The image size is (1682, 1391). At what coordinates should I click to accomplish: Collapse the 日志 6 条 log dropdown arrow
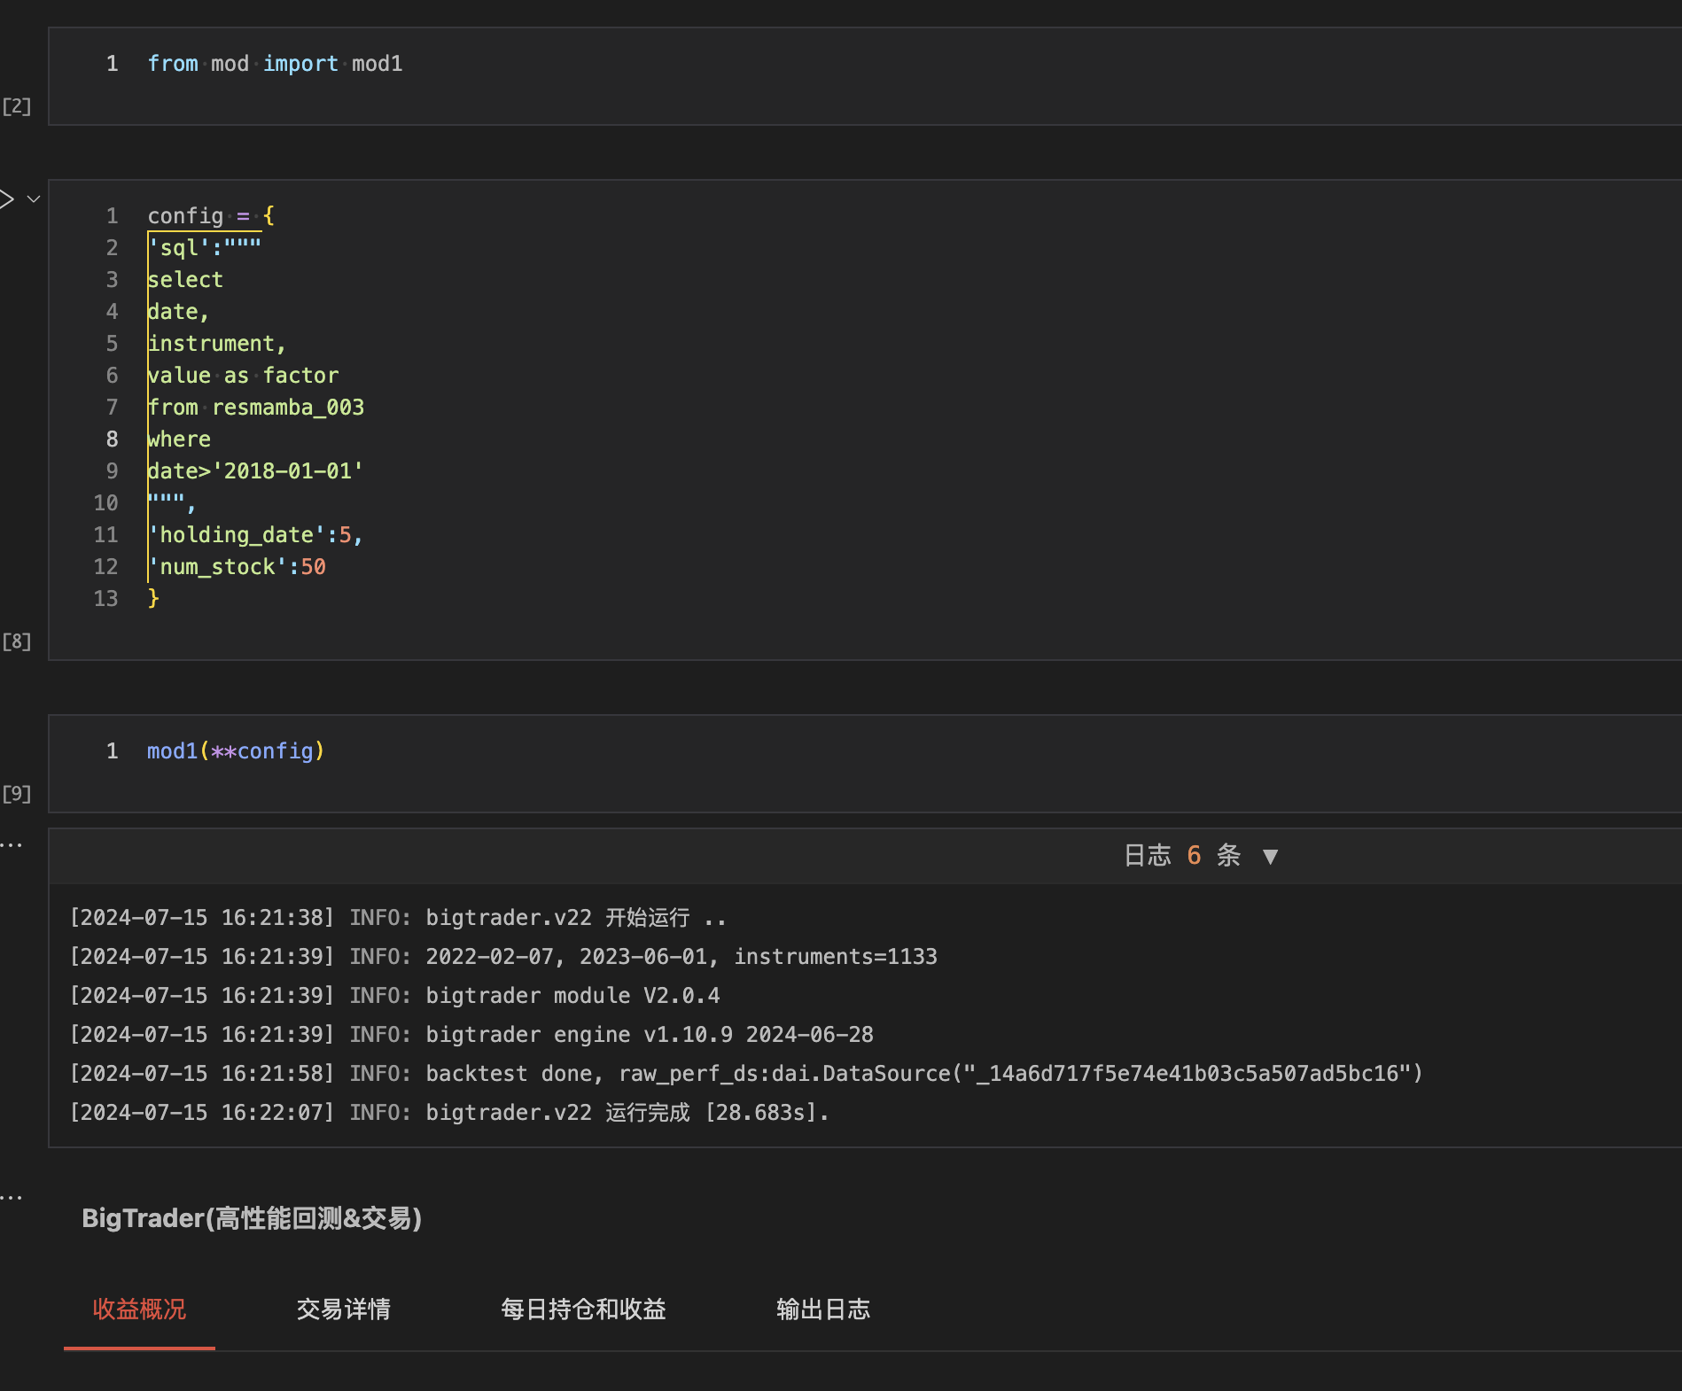(1270, 856)
